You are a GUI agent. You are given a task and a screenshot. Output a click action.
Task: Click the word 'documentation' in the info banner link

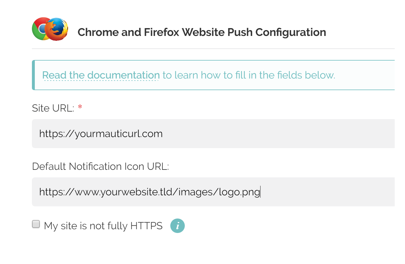pyautogui.click(x=124, y=75)
